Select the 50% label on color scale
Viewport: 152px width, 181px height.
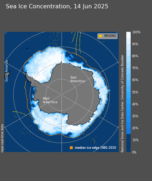[x=135, y=92]
